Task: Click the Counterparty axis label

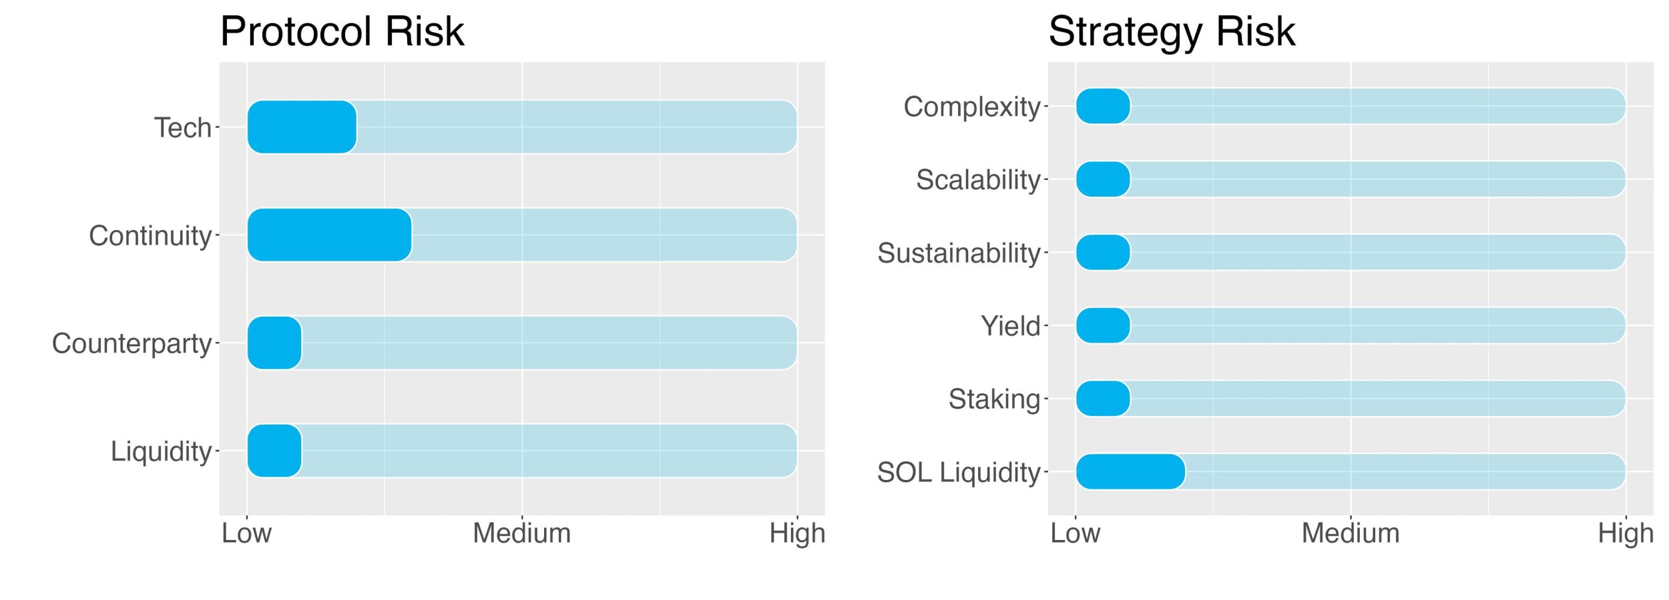Action: click(x=132, y=343)
